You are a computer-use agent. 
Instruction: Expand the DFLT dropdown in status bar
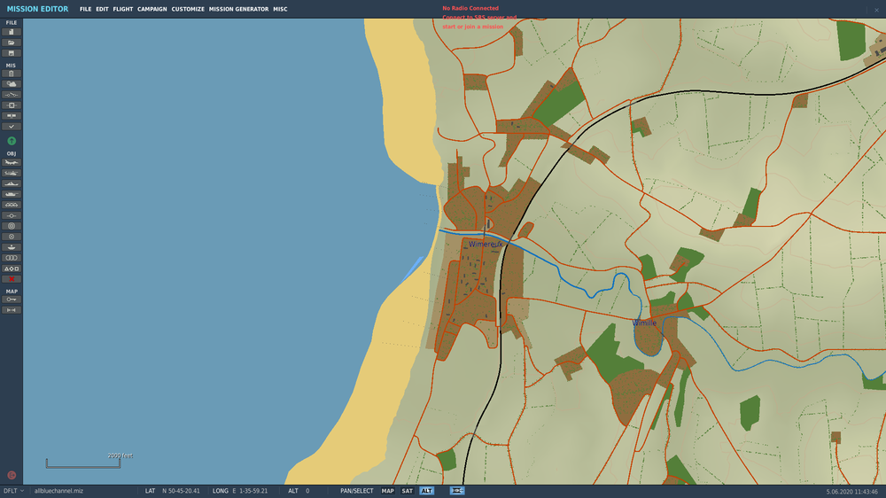tap(13, 491)
